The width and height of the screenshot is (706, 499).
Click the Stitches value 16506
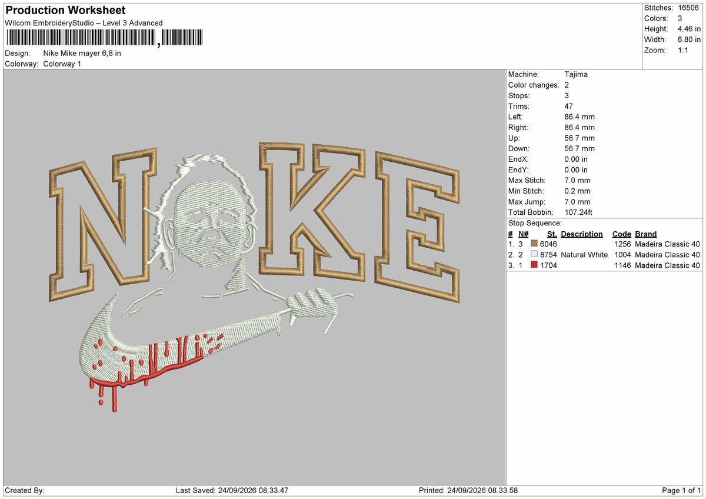coord(689,8)
